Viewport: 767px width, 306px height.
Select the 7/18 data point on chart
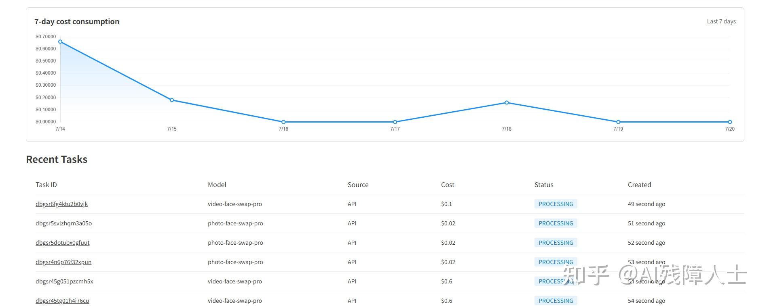[507, 102]
